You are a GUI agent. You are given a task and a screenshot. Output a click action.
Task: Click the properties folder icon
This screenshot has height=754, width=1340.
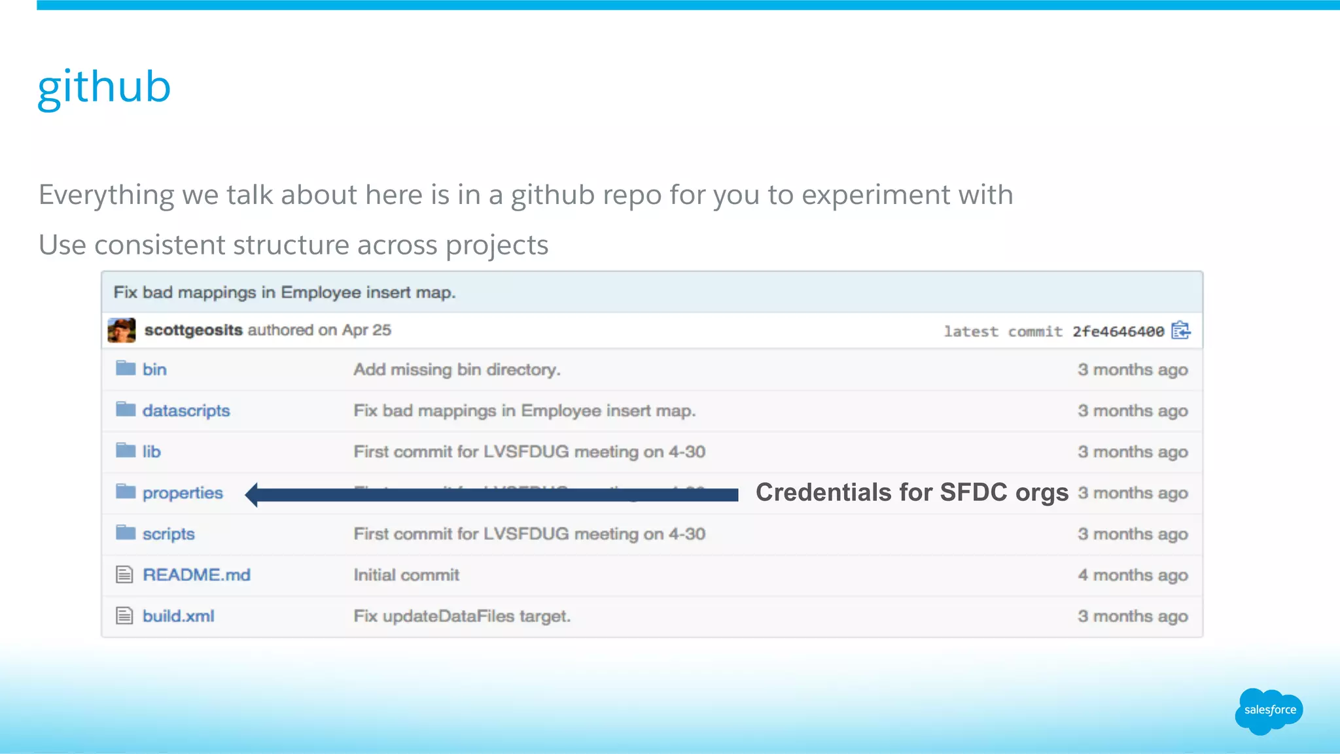tap(126, 491)
